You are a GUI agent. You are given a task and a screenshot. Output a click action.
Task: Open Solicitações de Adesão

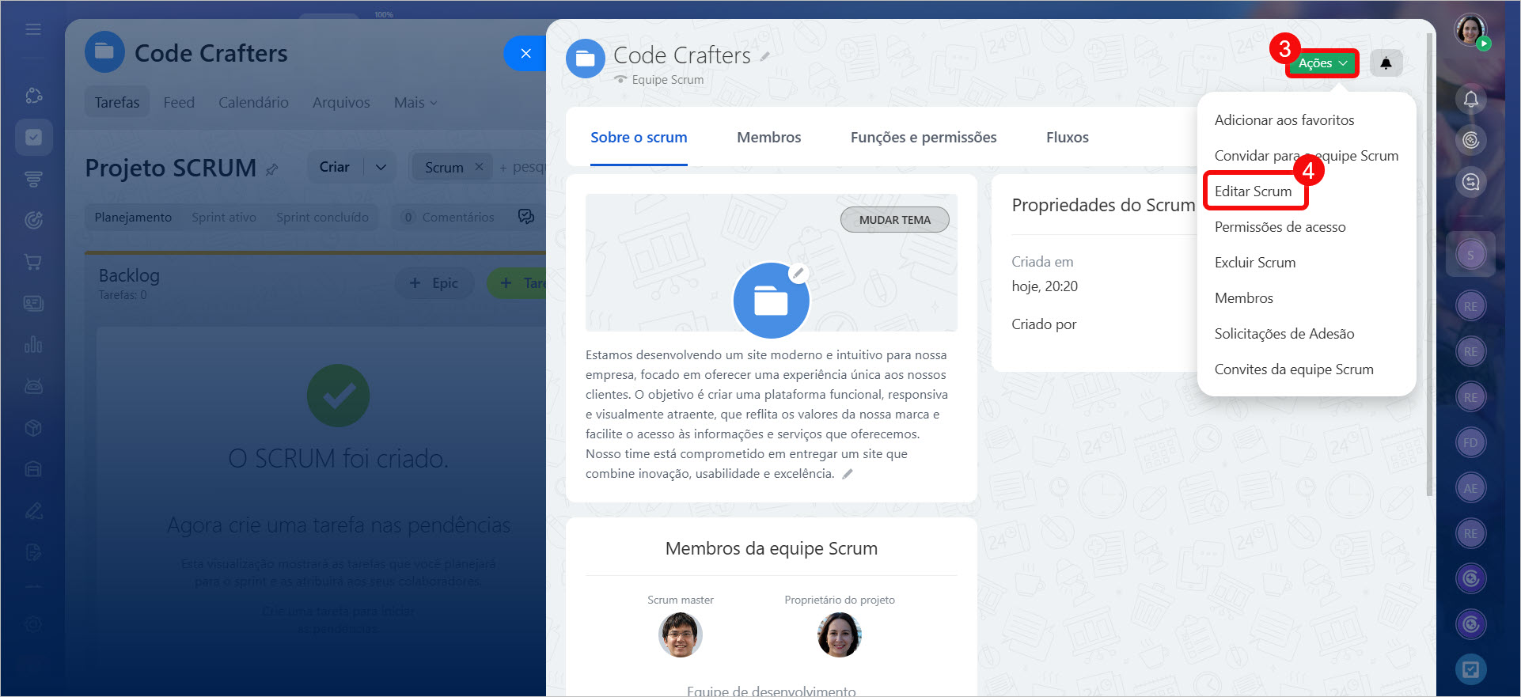(x=1284, y=334)
